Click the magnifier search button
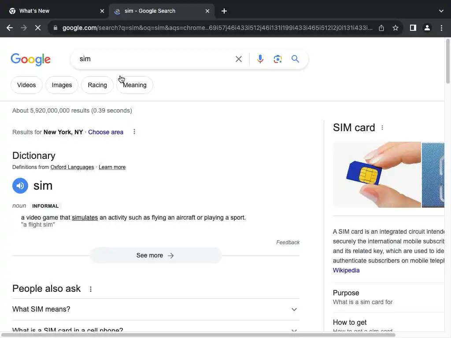The height and width of the screenshot is (338, 451). (295, 59)
